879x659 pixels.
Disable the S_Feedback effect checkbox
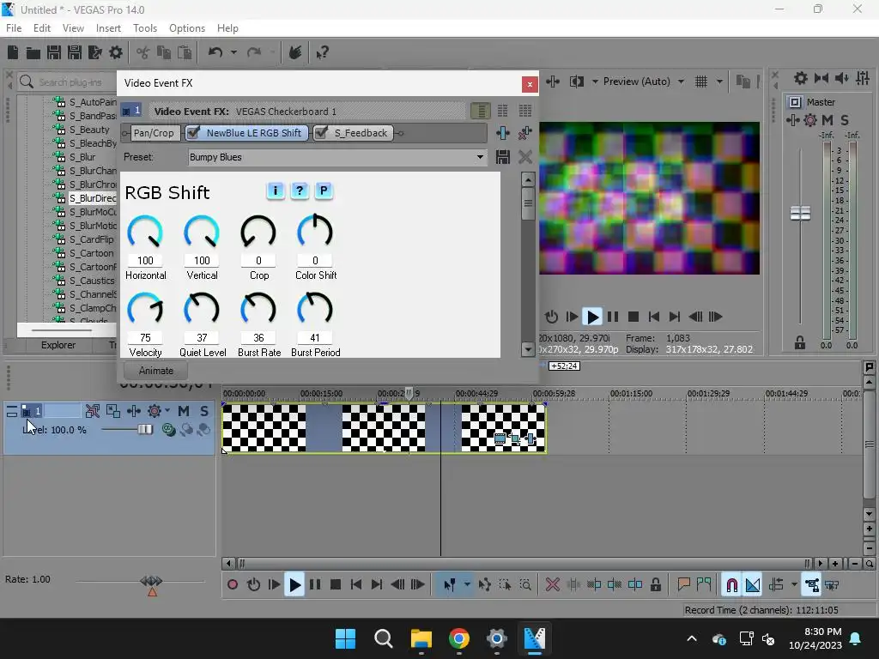[322, 133]
